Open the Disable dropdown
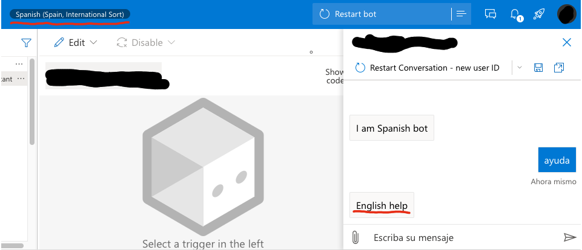The image size is (582, 250). [145, 43]
